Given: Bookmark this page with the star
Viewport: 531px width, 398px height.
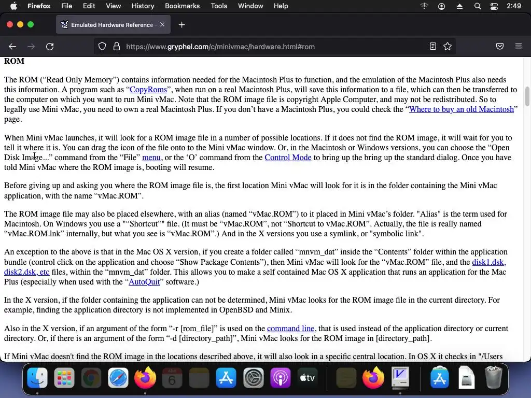Looking at the screenshot, I should click(448, 46).
